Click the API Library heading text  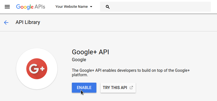point(28,22)
